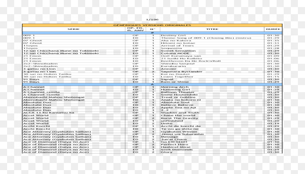Click the duration '01:09' in the Ooi! Kurumaya-san row
This screenshot has height=174, width=305.
tap(273, 56)
